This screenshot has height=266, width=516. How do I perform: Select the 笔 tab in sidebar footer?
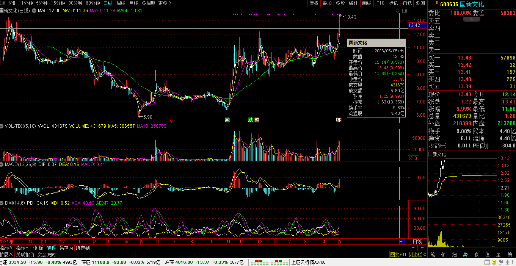point(433,255)
